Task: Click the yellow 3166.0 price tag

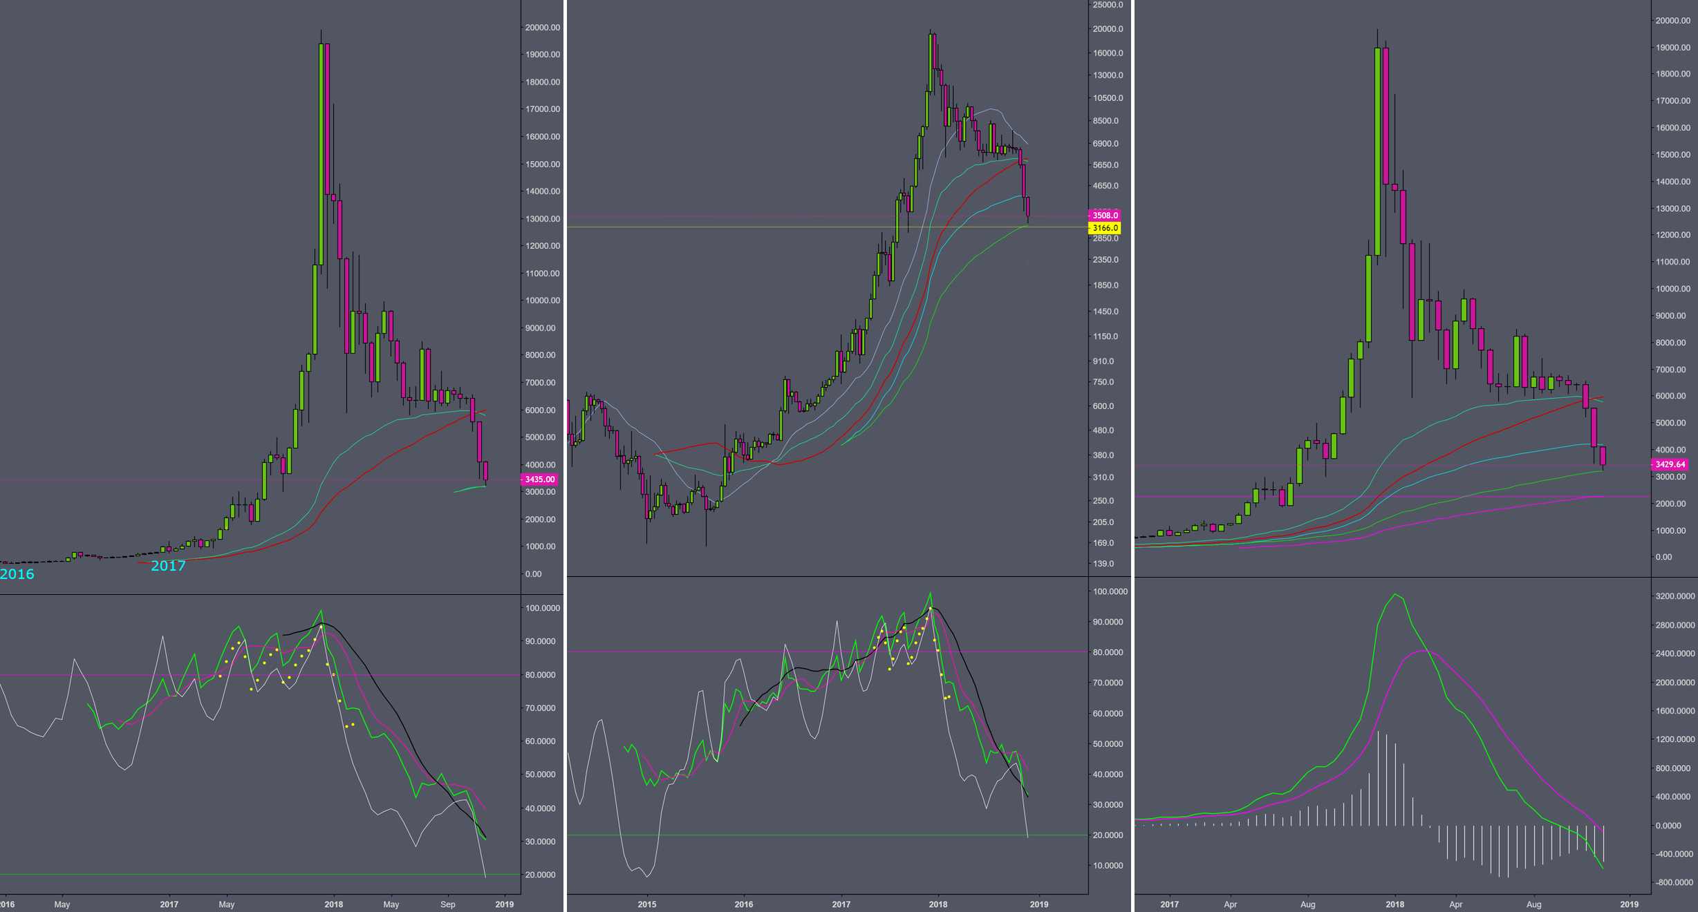Action: click(x=1105, y=228)
